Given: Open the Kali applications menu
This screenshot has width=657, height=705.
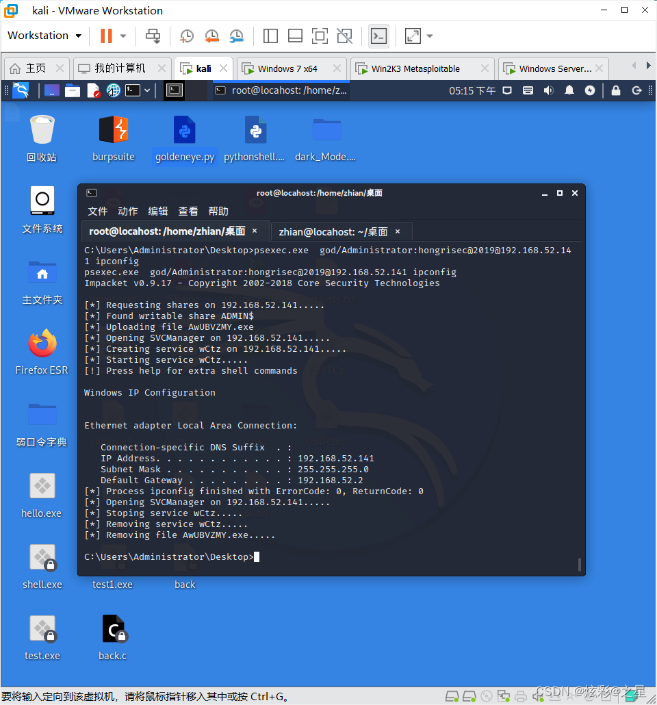Looking at the screenshot, I should point(21,90).
